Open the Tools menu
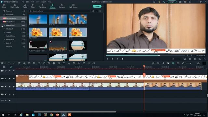Image resolution: width=208 pixels, height=117 pixels. (x=32, y=2)
